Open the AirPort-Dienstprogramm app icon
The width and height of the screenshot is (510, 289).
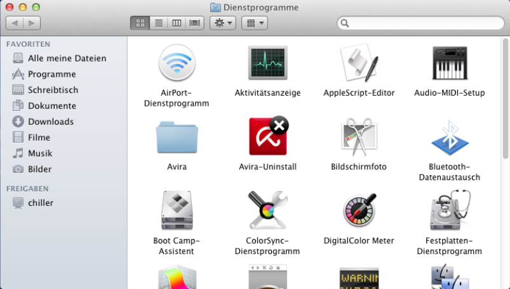(x=177, y=63)
